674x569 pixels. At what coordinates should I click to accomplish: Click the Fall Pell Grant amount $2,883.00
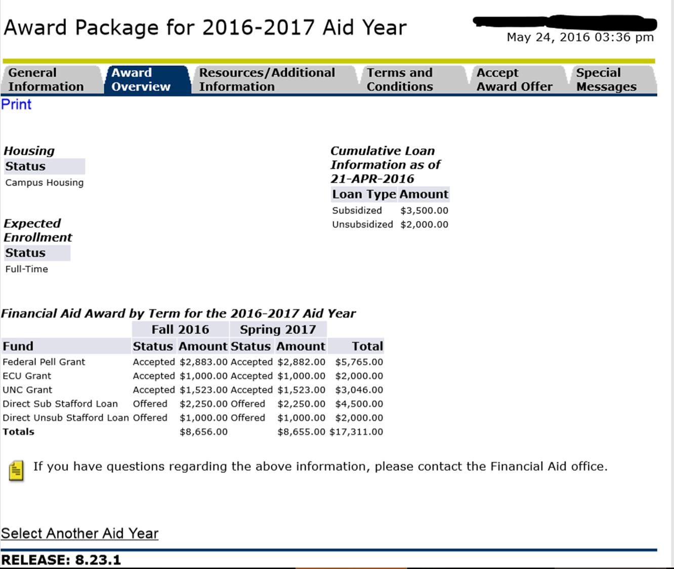tap(203, 362)
